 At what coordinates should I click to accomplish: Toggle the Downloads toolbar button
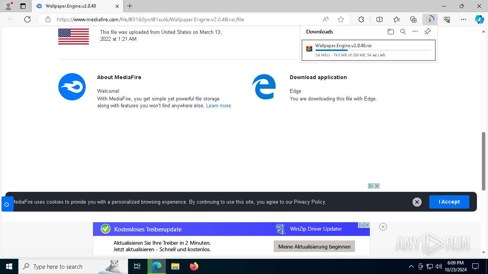click(430, 19)
